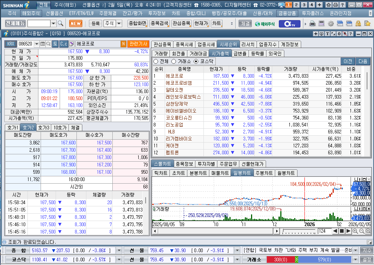Click the T font icon in sub-window title bar
Screen dimensions: 374x265
tap(328, 34)
